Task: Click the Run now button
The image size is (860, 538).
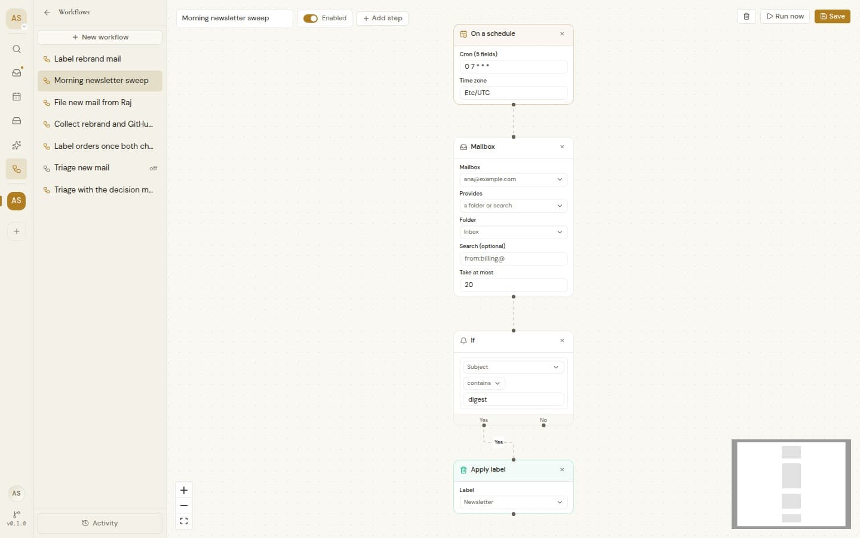Action: pyautogui.click(x=785, y=16)
